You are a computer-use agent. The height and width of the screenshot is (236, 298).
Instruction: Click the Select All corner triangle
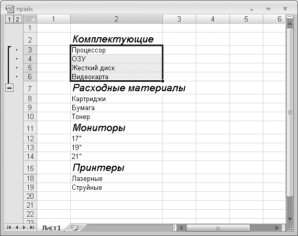pyautogui.click(x=30, y=19)
